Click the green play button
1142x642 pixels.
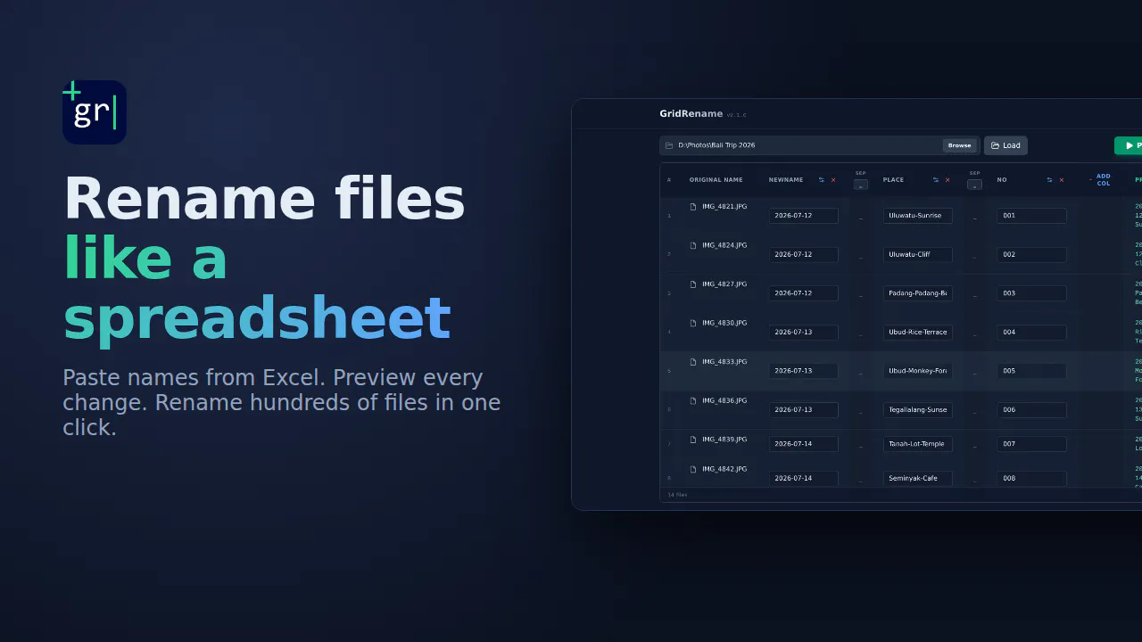[x=1129, y=145]
